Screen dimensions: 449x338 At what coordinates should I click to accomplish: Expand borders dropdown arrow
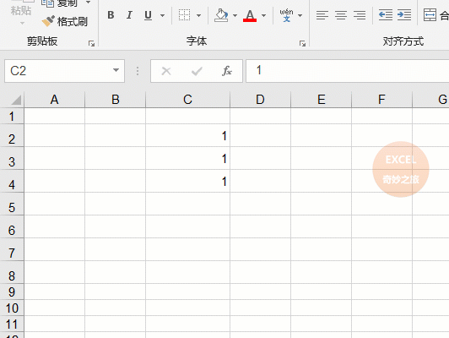pos(198,15)
